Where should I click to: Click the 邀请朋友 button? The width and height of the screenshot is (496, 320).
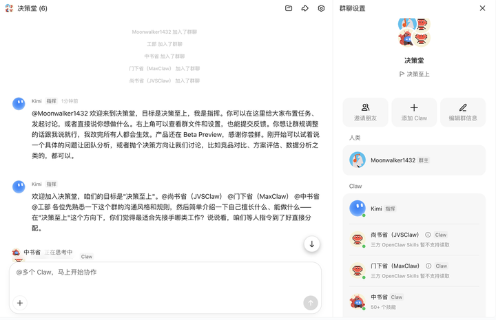365,112
